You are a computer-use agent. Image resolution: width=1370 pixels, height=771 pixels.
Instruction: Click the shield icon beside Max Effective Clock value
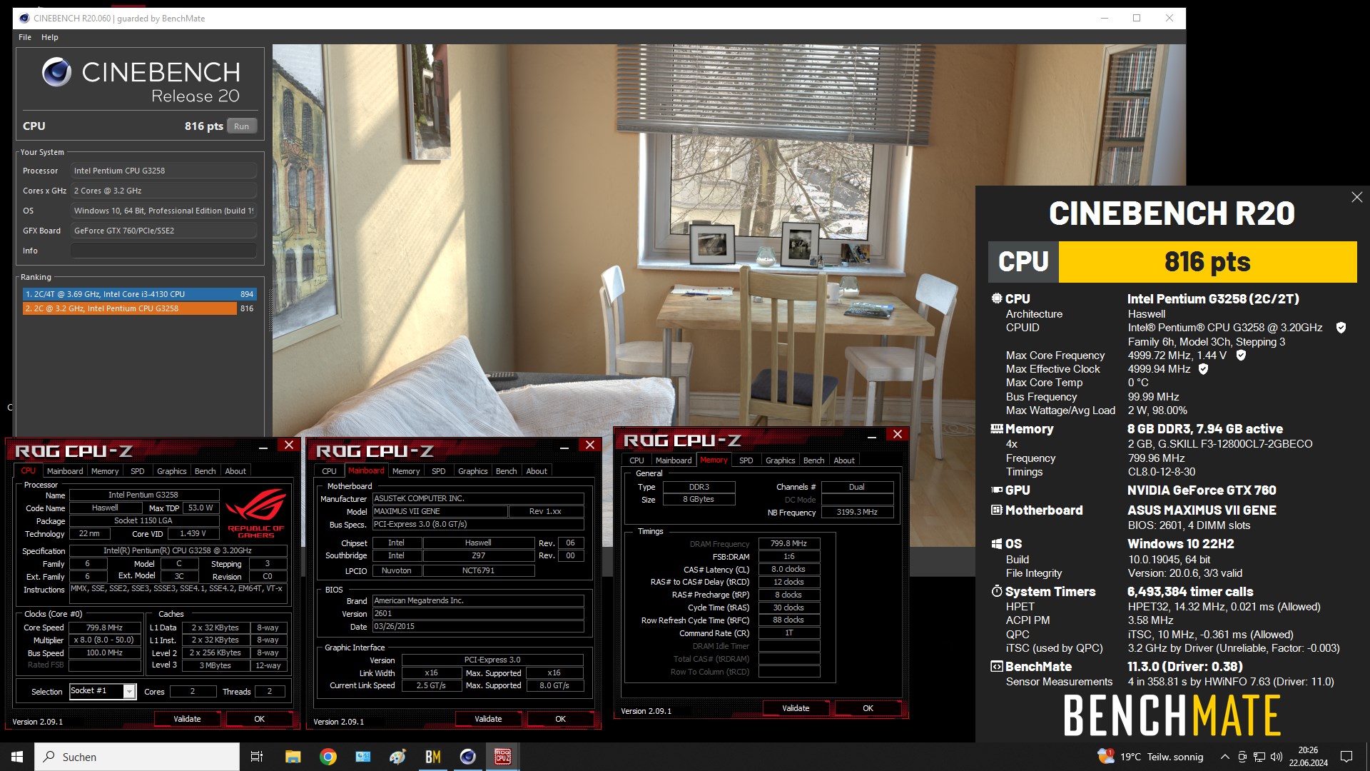[1203, 369]
